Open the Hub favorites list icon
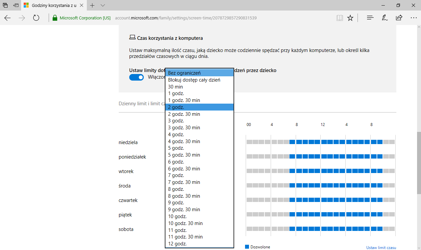Image resolution: width=421 pixels, height=250 pixels. pyautogui.click(x=370, y=18)
